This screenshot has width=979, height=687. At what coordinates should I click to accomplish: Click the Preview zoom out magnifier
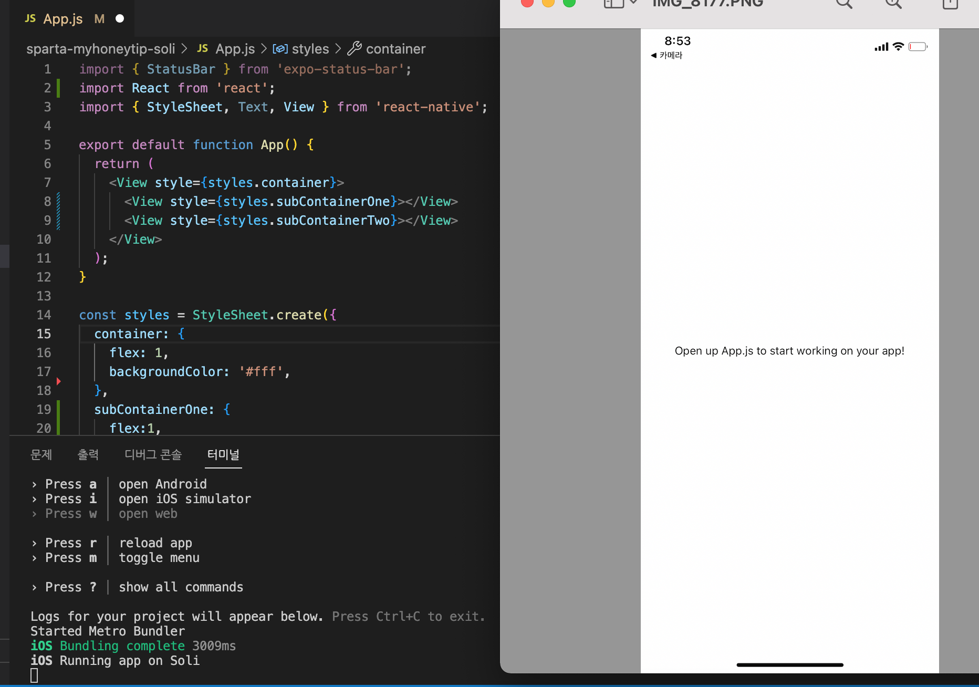point(844,4)
